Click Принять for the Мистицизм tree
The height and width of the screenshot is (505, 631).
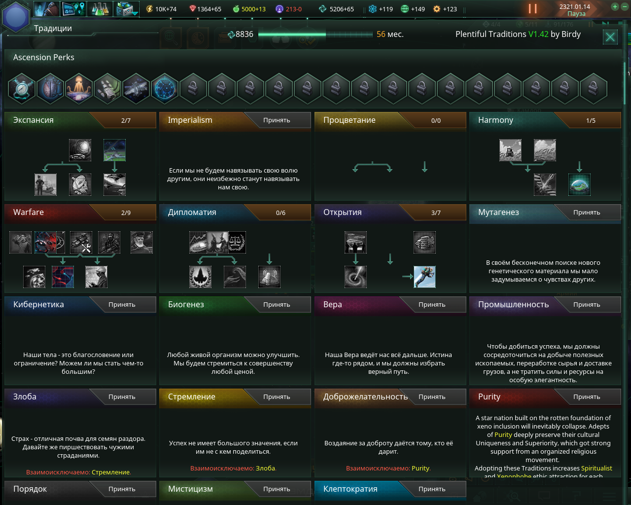click(277, 489)
